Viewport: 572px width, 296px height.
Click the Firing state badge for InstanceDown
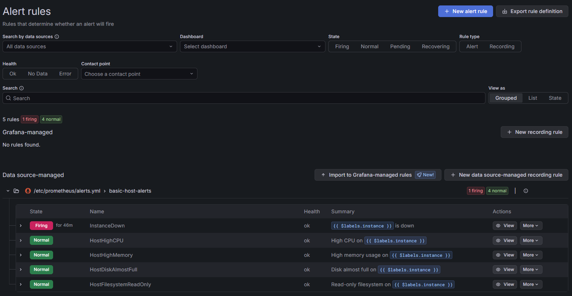coord(41,226)
